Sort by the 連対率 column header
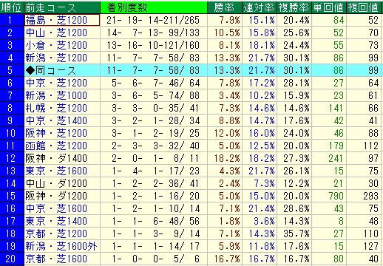 pyautogui.click(x=260, y=7)
